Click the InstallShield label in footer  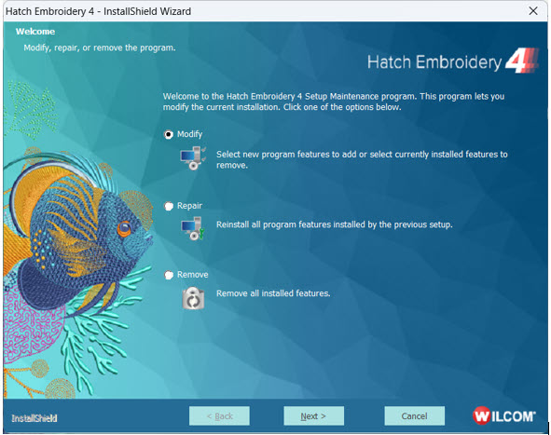tap(34, 418)
